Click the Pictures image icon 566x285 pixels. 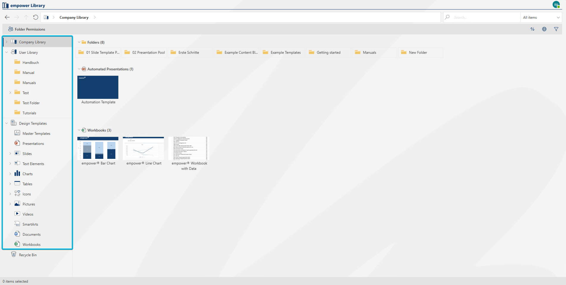tap(17, 204)
